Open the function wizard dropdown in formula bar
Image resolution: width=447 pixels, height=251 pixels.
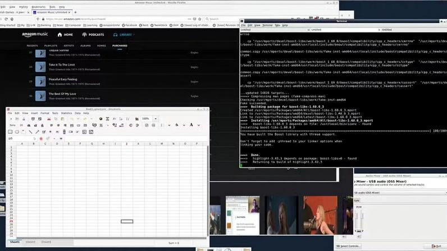pyautogui.click(x=54, y=138)
